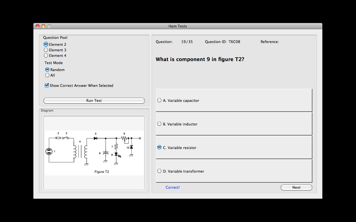This screenshot has width=356, height=222.
Task: Click the plug symbol labeled 1
Action: click(49, 152)
